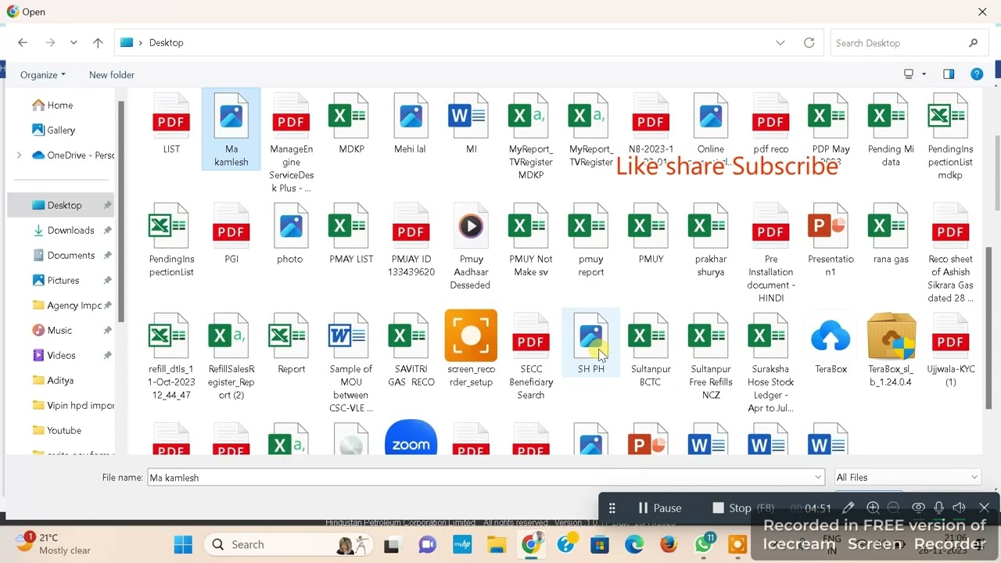Image resolution: width=1001 pixels, height=563 pixels.
Task: Select the Reco sheet of Ashish Sikrara Gas PDF
Action: tap(950, 253)
